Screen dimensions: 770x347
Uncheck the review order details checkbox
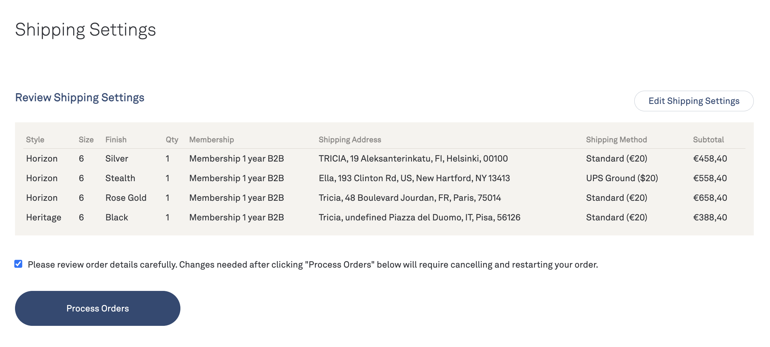click(18, 264)
